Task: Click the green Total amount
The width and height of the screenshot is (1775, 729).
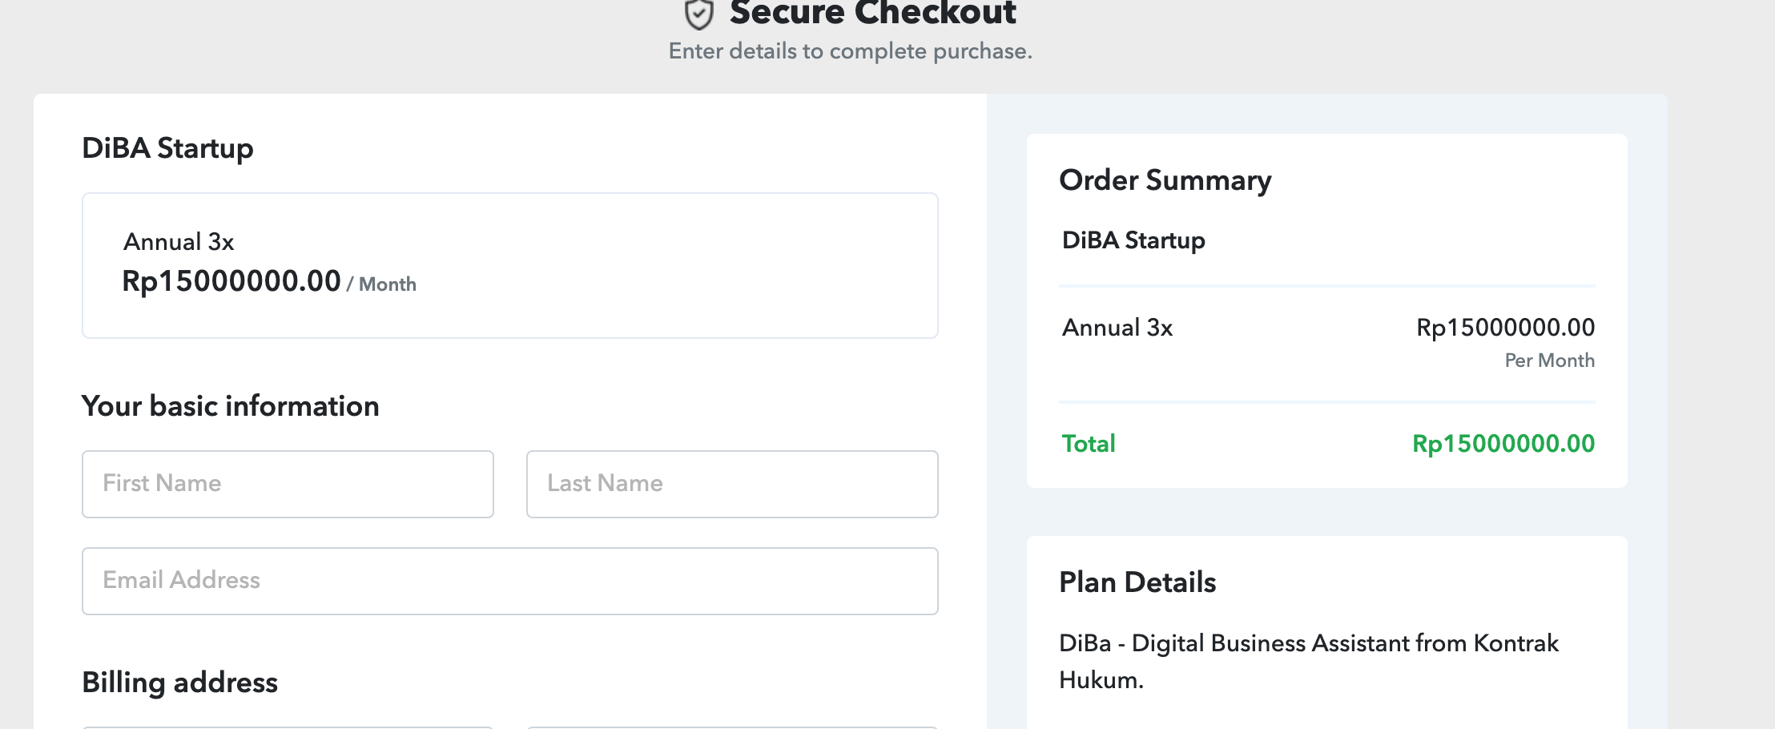Action: [x=1503, y=443]
